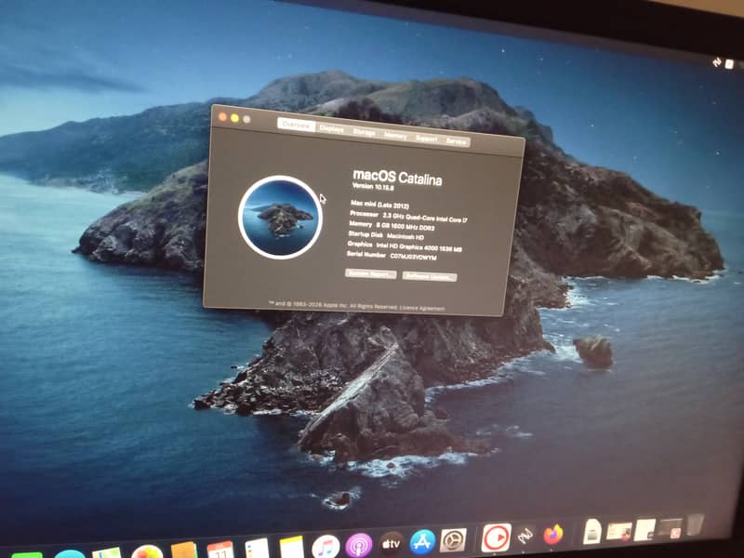Image resolution: width=744 pixels, height=558 pixels.
Task: Open the Licence Agreement link
Action: click(422, 309)
